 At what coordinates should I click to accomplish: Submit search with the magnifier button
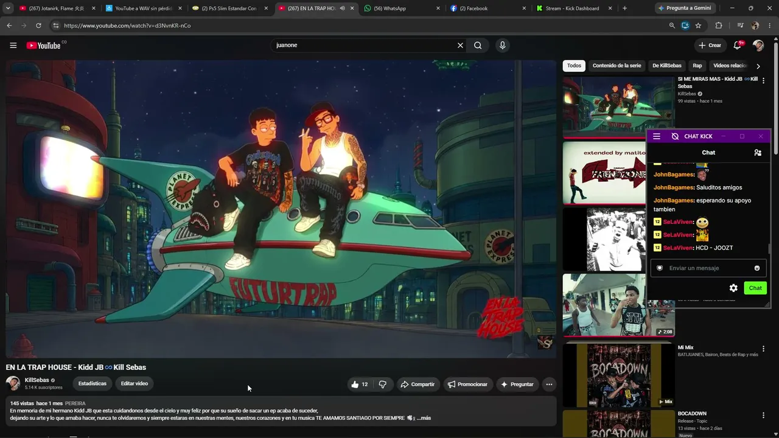click(478, 45)
